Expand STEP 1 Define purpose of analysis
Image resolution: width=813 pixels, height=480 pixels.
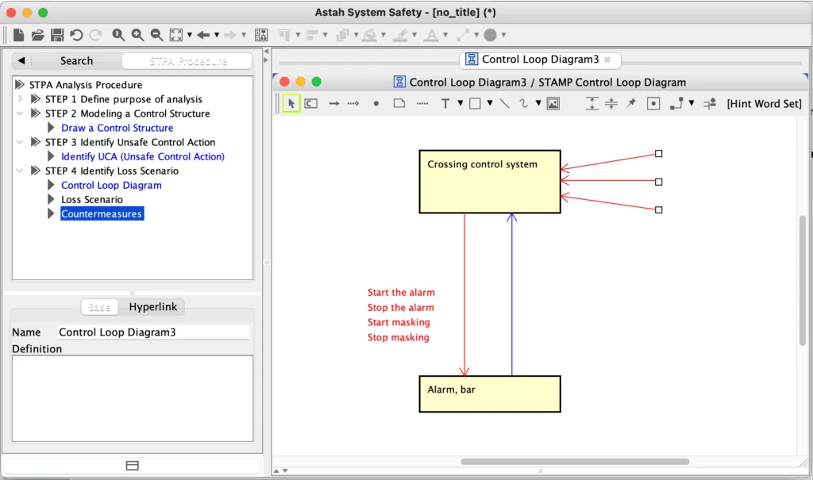20,98
